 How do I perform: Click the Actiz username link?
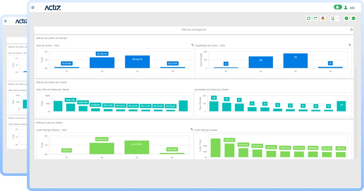352,7
